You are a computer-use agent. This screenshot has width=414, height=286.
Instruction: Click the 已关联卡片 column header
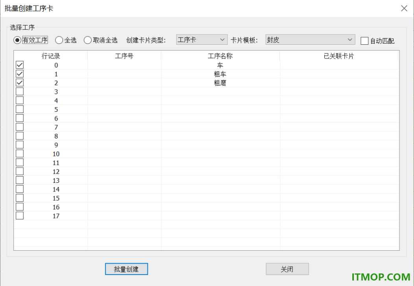339,56
